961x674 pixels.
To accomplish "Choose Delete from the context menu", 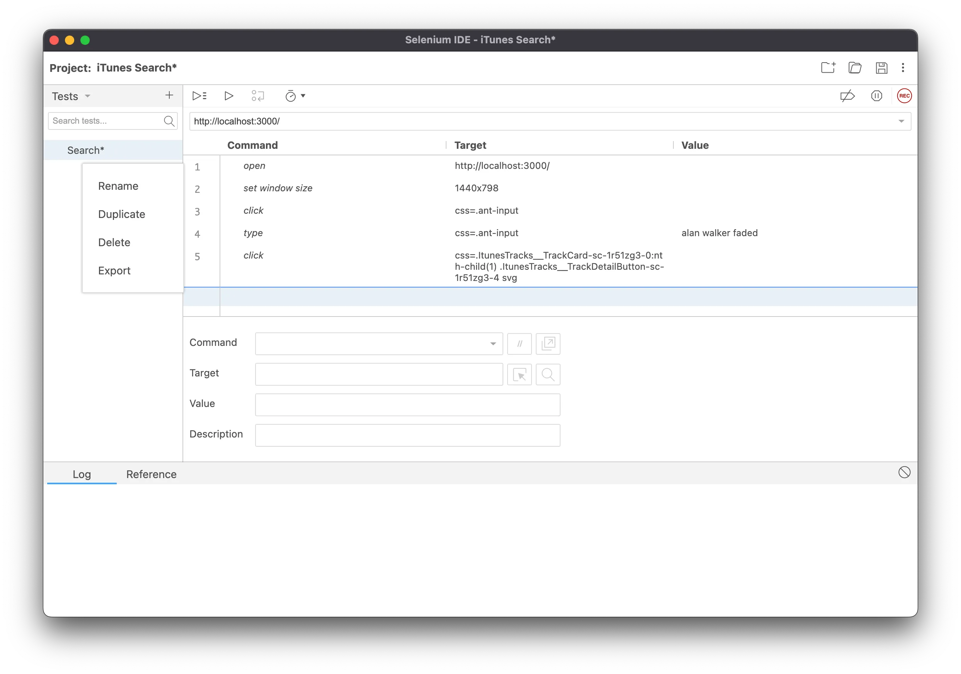I will (114, 242).
